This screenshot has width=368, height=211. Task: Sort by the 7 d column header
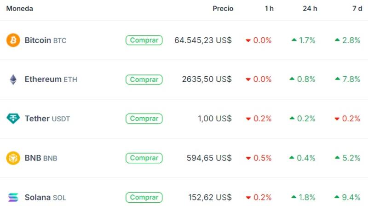pyautogui.click(x=357, y=9)
